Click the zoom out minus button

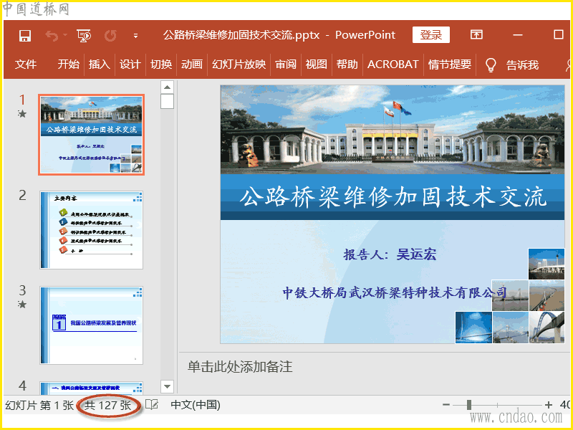(x=446, y=404)
